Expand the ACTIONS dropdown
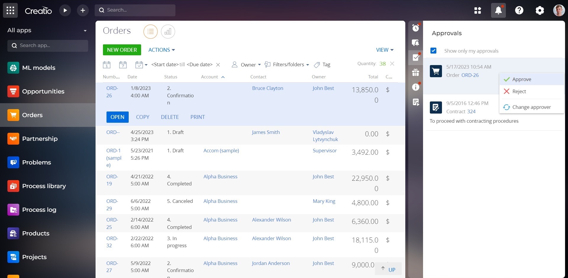Image resolution: width=568 pixels, height=278 pixels. (162, 50)
